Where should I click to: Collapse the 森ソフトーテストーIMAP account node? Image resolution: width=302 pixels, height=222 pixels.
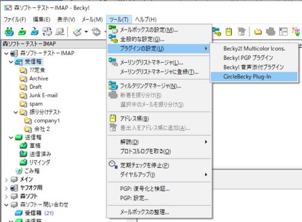[x=6, y=54]
